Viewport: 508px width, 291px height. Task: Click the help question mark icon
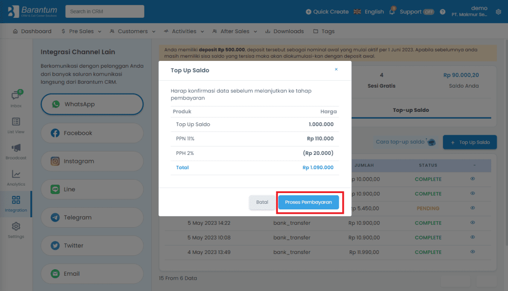[x=442, y=11]
